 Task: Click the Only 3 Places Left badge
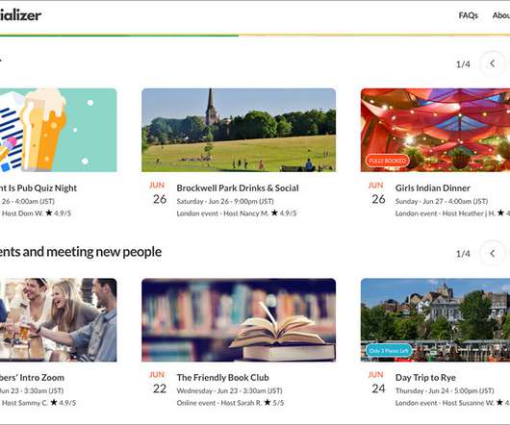point(389,351)
